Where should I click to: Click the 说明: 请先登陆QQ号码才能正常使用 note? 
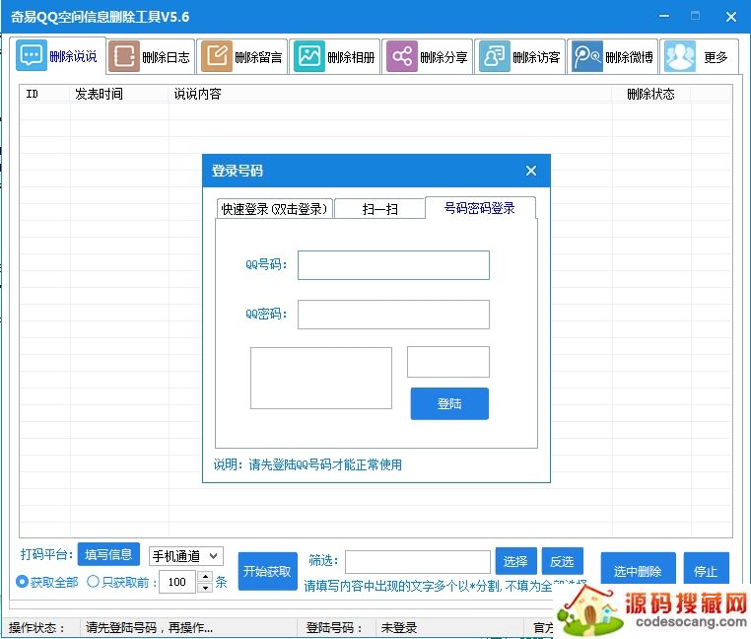click(307, 464)
